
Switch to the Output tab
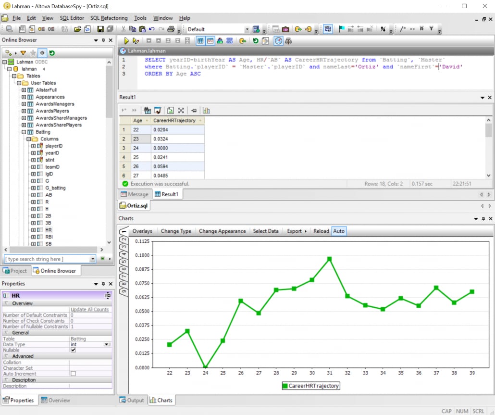click(x=132, y=400)
